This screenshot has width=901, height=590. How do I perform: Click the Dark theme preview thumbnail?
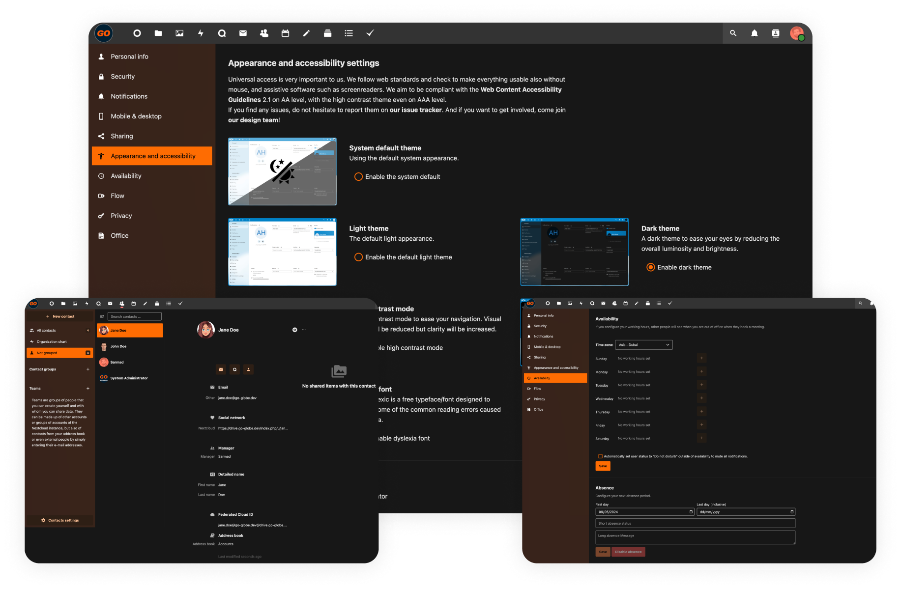574,252
